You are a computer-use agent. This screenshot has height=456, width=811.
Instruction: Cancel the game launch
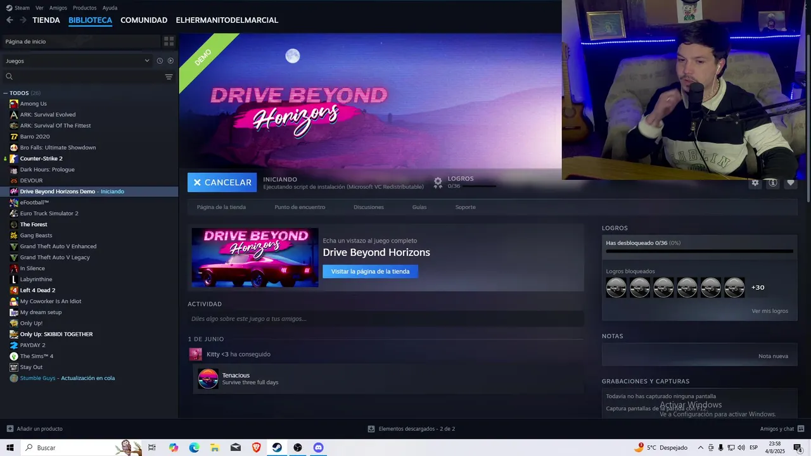click(222, 182)
